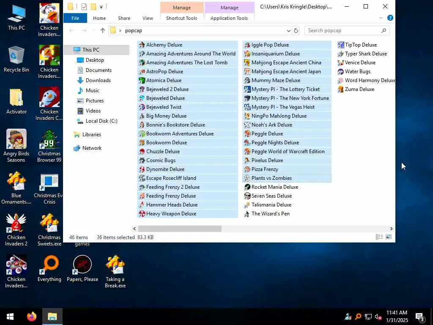433x325 pixels.
Task: Click Documents in navigation pane
Action: 99,70
